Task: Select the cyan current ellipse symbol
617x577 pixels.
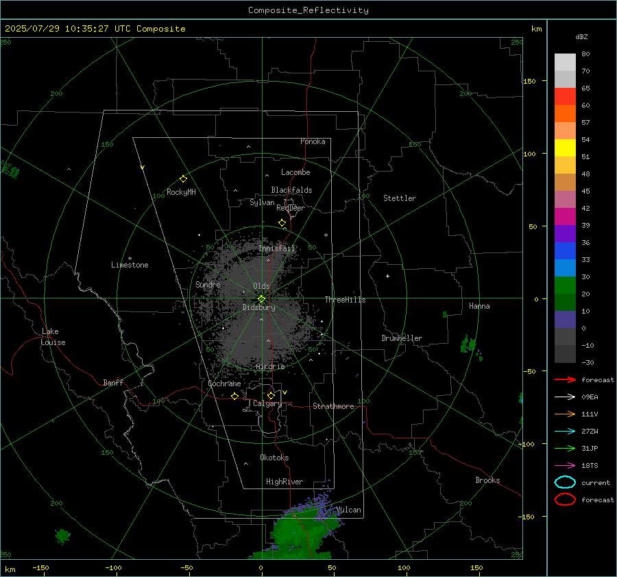Action: tap(565, 482)
